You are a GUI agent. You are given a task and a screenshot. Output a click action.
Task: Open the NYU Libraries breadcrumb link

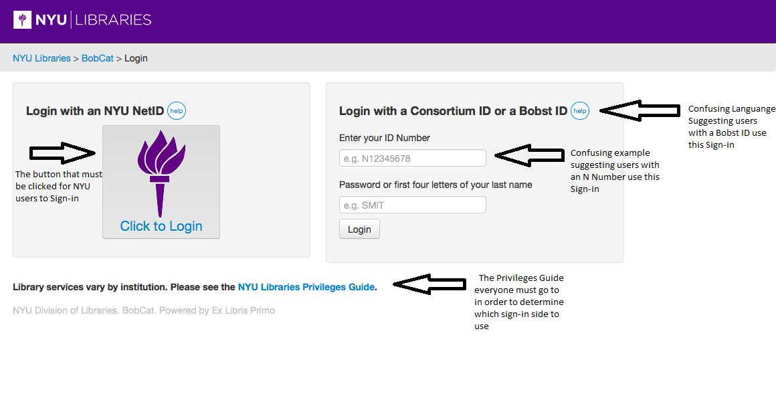(41, 58)
